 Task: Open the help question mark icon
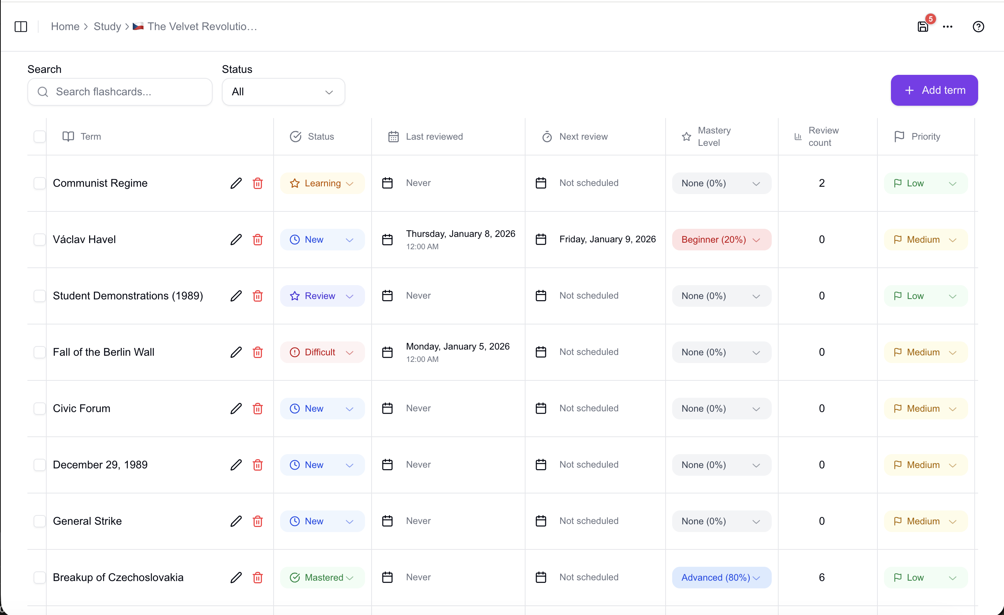pos(978,27)
